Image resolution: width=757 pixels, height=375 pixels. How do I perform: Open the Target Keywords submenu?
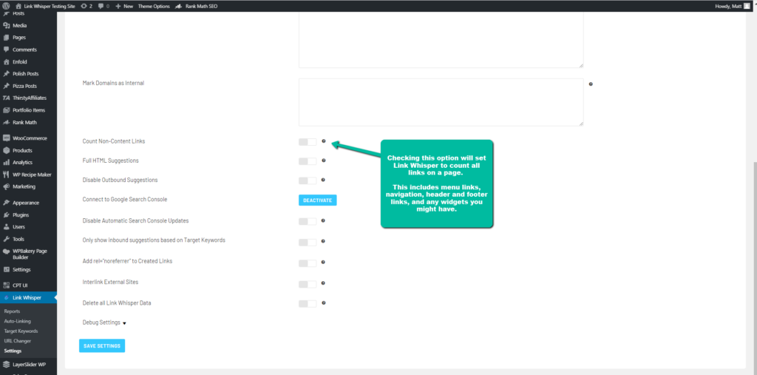tap(21, 331)
